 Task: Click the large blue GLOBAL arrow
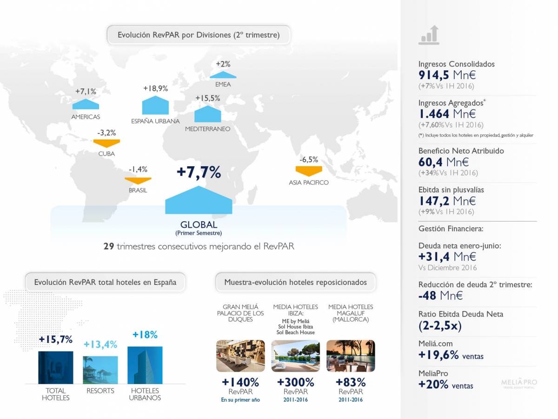click(199, 201)
